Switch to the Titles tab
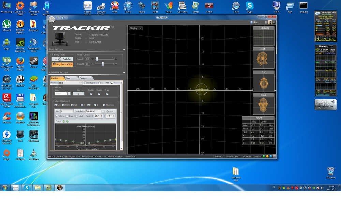 click(71, 78)
